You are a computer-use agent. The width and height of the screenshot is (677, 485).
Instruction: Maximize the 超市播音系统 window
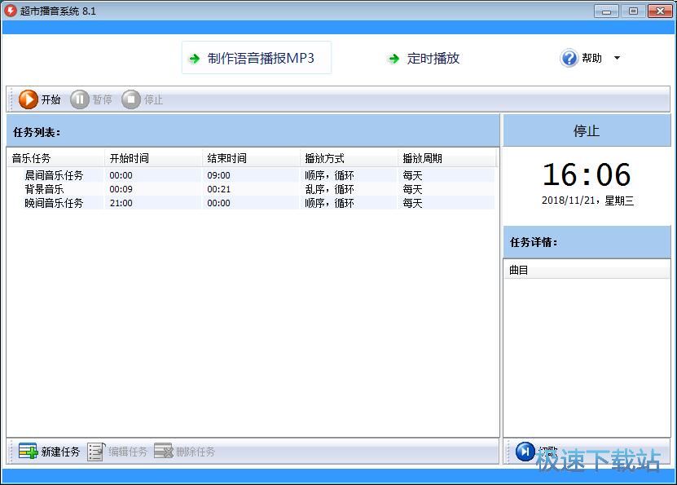[633, 11]
